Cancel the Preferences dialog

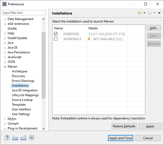148,138
